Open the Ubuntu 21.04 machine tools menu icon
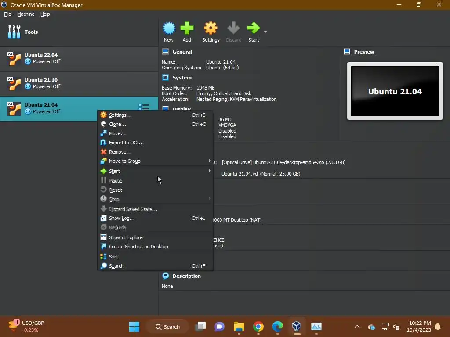Viewport: 450px width, 337px height. coord(144,107)
